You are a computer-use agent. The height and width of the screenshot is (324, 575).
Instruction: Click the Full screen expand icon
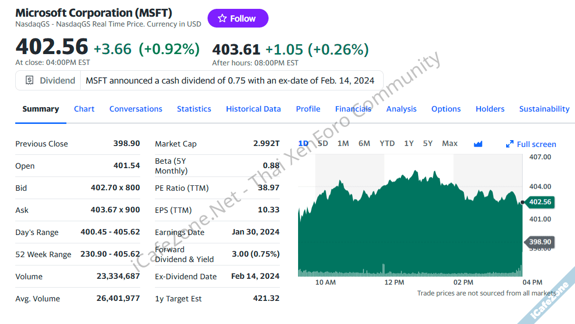[510, 145]
